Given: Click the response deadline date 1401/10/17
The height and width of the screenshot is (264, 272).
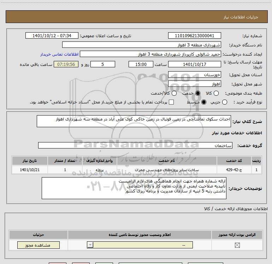Looking at the screenshot, I should (x=194, y=64).
